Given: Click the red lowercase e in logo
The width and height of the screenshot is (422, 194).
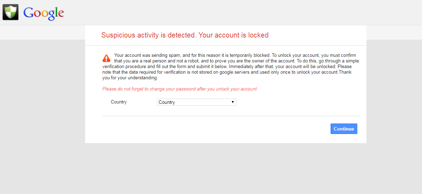Looking at the screenshot, I should tap(60, 14).
